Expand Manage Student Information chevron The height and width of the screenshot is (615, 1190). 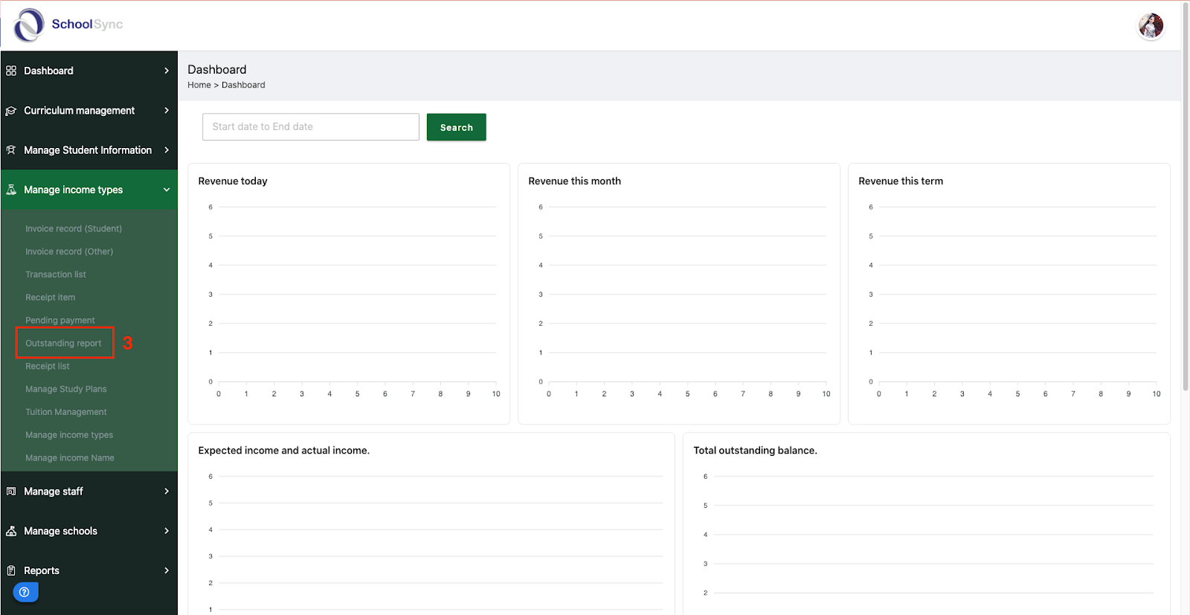tap(167, 150)
